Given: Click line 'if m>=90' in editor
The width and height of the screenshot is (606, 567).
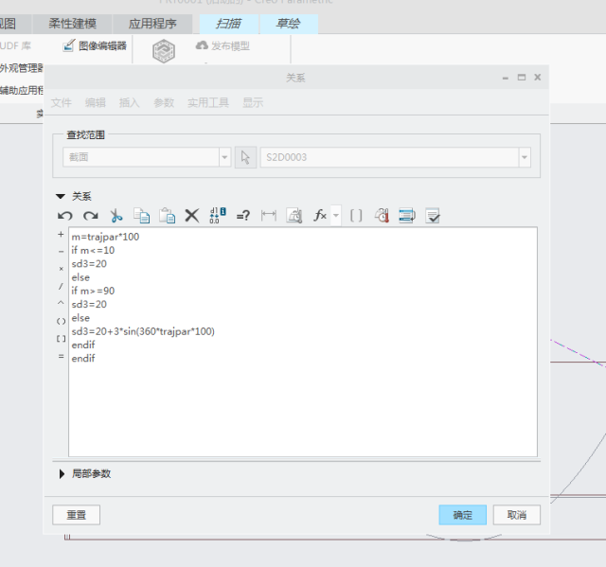Looking at the screenshot, I should coord(93,291).
